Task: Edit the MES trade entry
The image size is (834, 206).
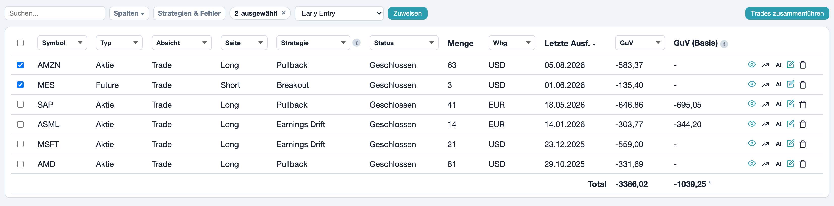Action: [790, 84]
